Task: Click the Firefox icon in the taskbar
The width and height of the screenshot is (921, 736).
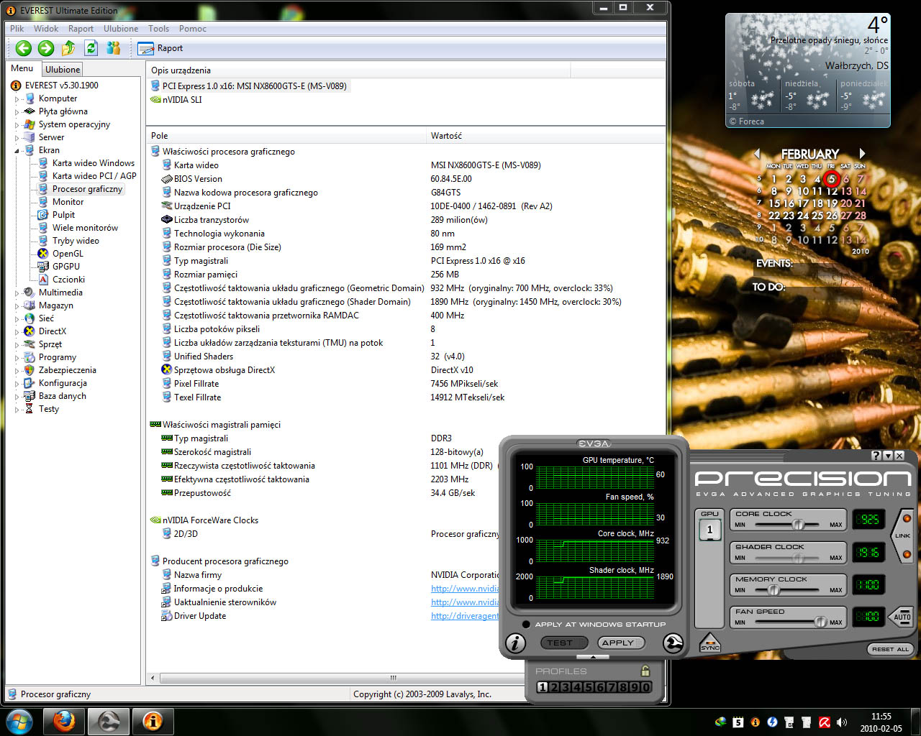Action: click(x=64, y=721)
